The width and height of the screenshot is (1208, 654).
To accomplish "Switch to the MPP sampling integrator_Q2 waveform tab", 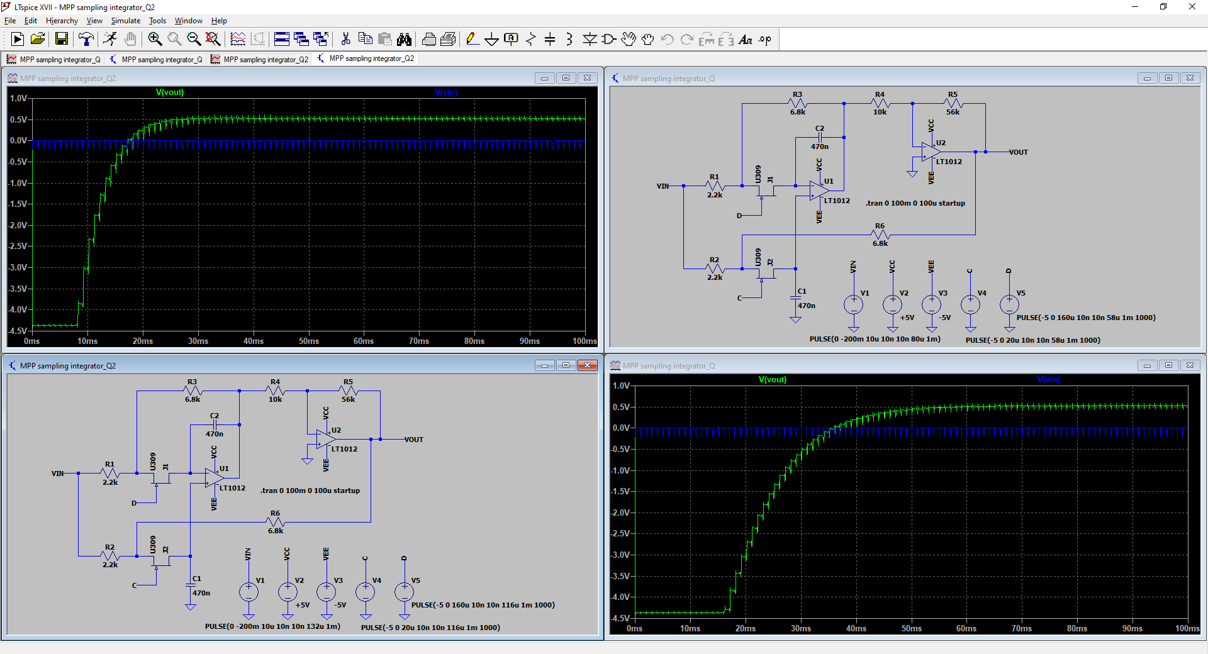I will click(x=259, y=59).
